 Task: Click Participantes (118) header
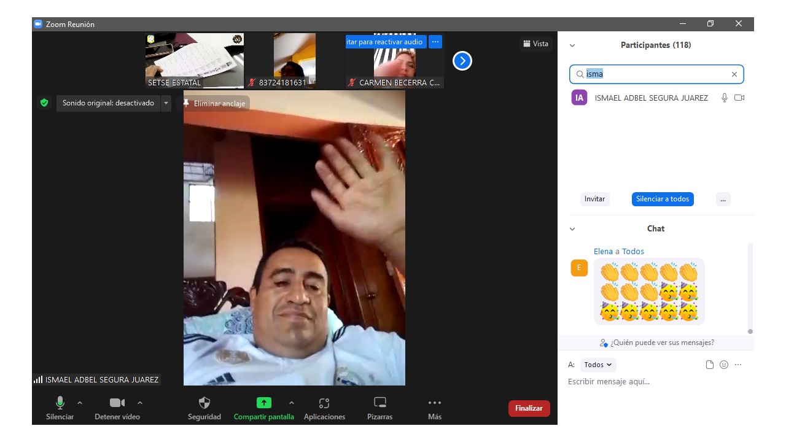coord(656,45)
